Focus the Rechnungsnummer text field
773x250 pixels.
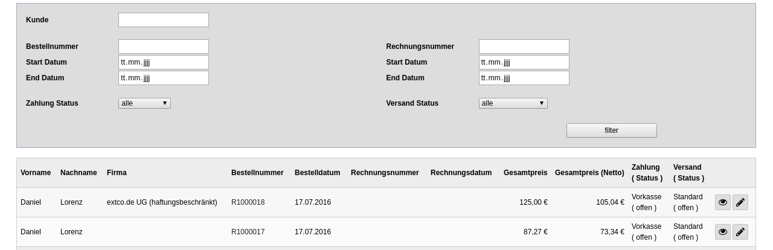point(524,46)
